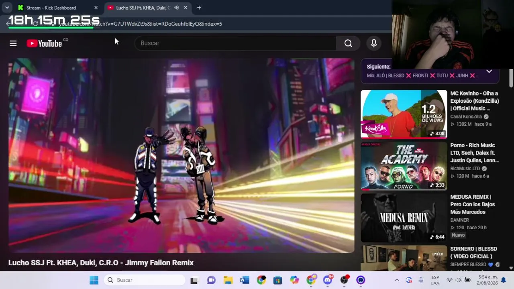514x289 pixels.
Task: Close the Lucho SSJ YouTube tab
Action: click(186, 8)
